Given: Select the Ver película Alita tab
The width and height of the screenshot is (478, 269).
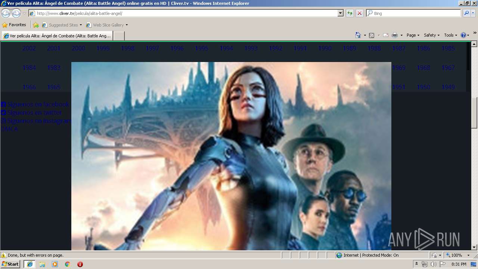Looking at the screenshot, I should (57, 36).
